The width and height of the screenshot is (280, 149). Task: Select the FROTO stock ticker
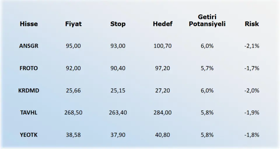(x=29, y=68)
